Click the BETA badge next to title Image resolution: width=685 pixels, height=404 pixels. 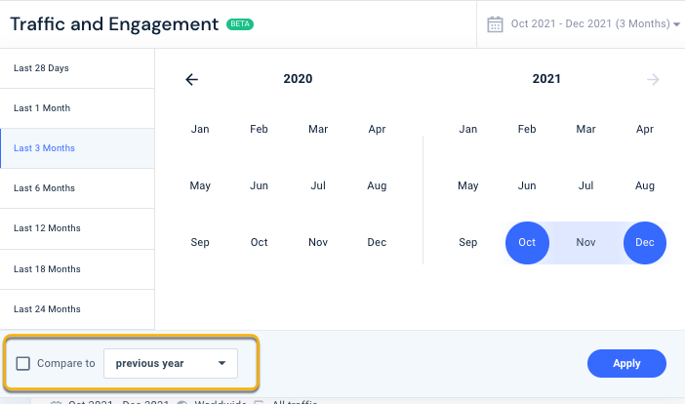coord(239,23)
